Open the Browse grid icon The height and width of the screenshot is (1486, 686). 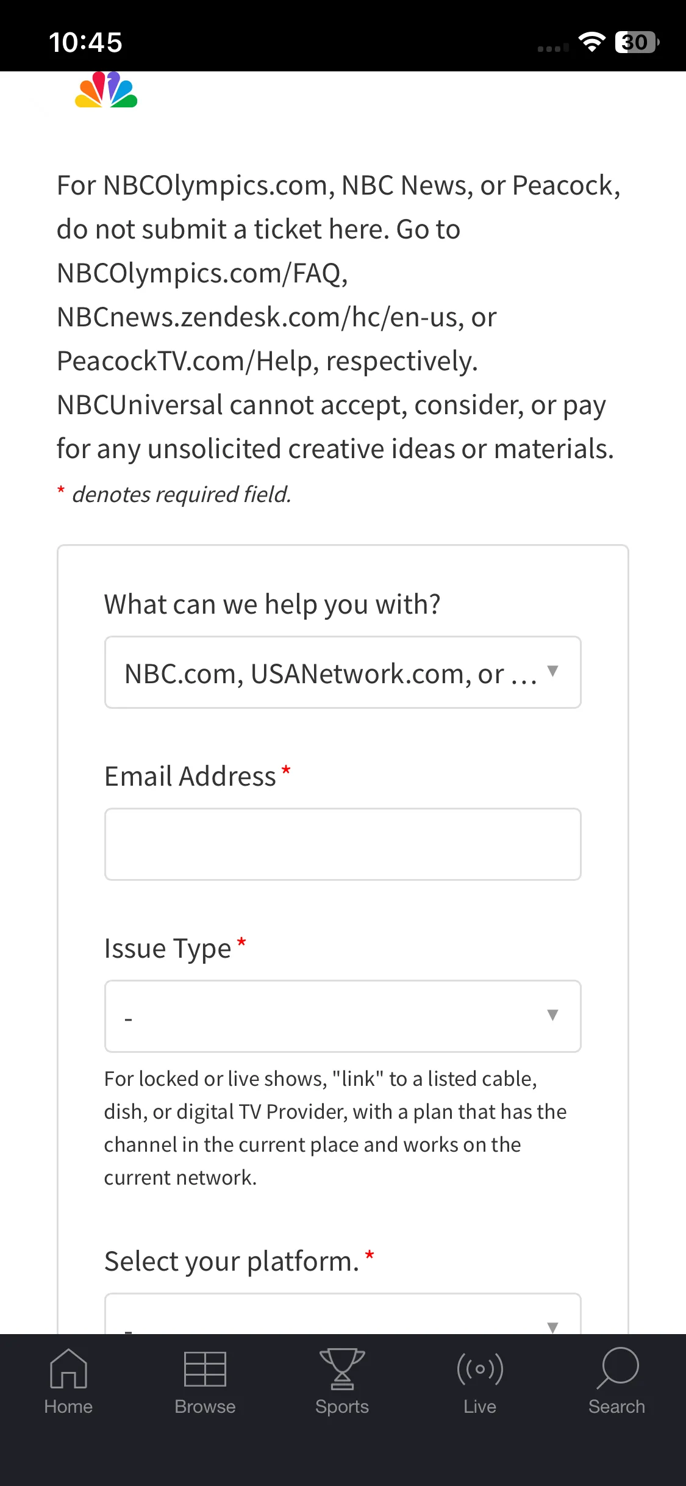tap(205, 1369)
